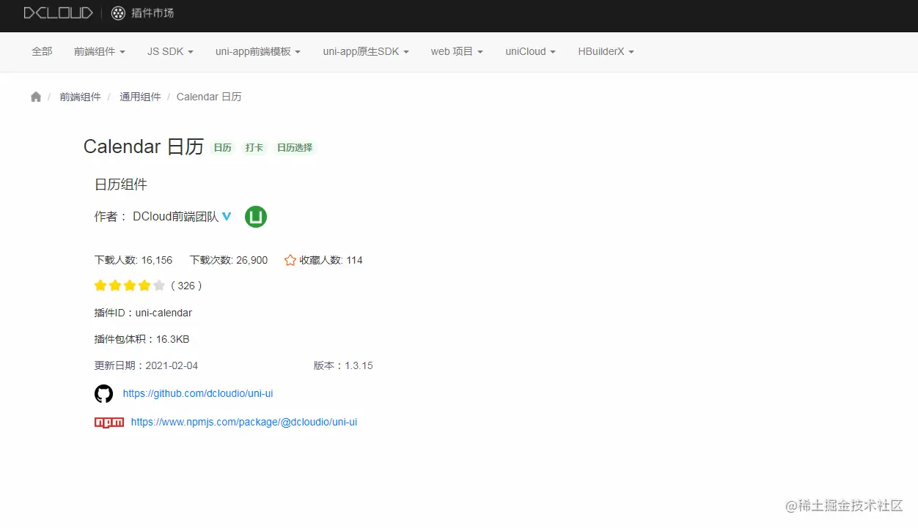This screenshot has height=528, width=918.
Task: Click the fifth gray rating star
Action: 159,286
